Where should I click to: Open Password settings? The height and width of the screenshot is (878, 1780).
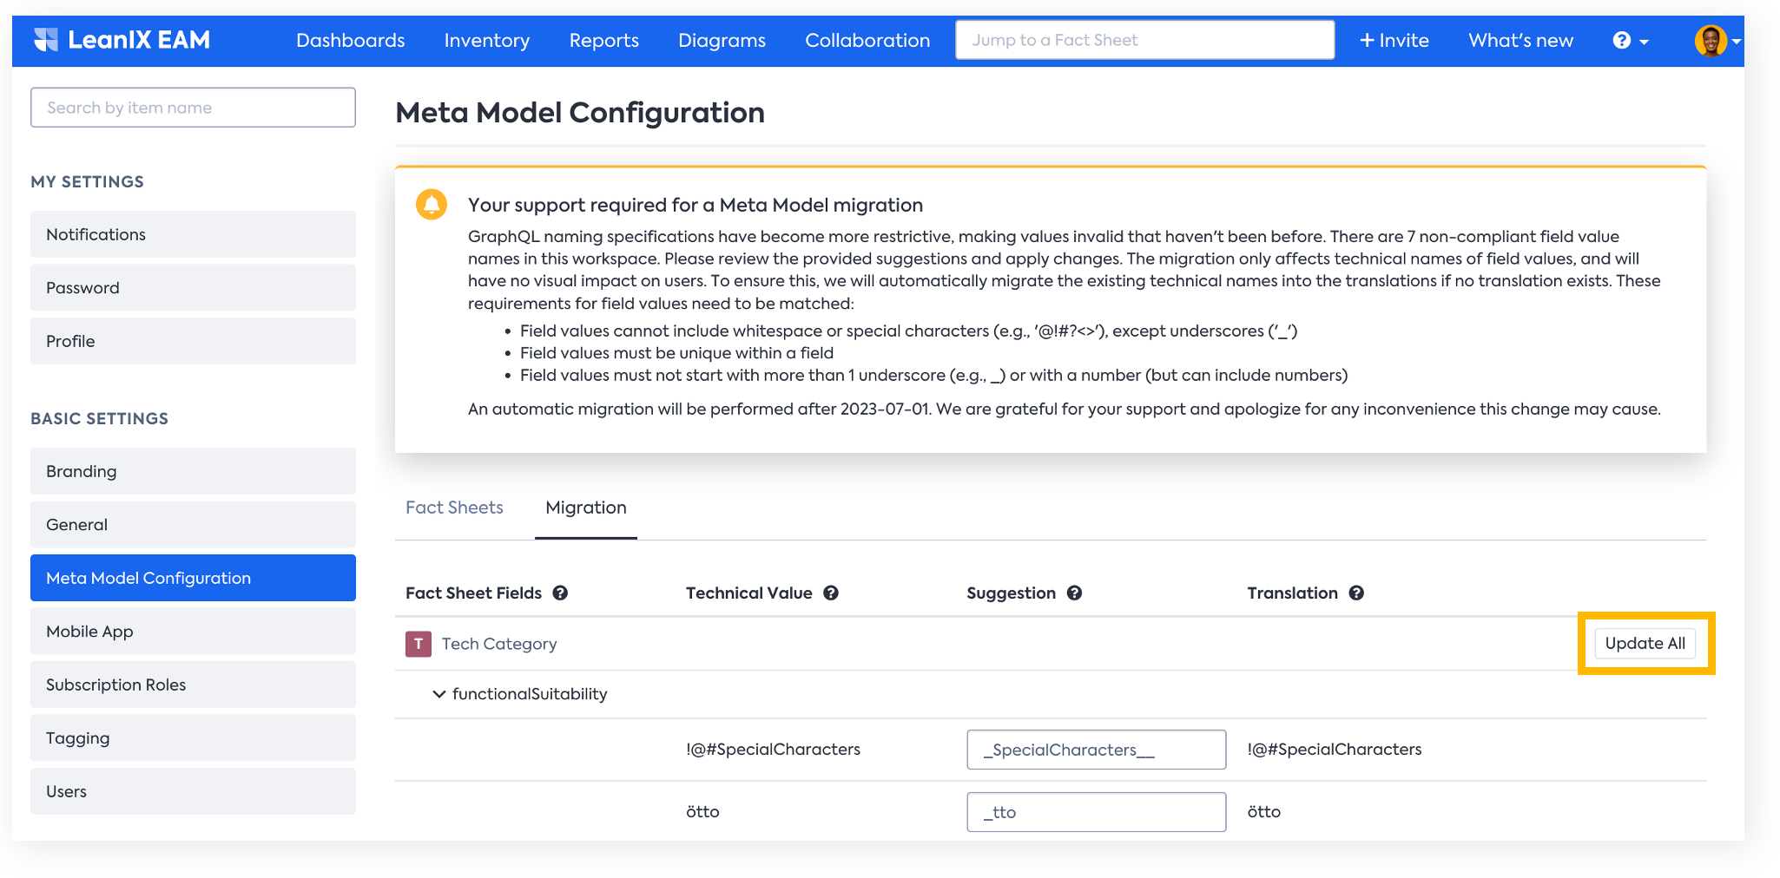tap(193, 288)
